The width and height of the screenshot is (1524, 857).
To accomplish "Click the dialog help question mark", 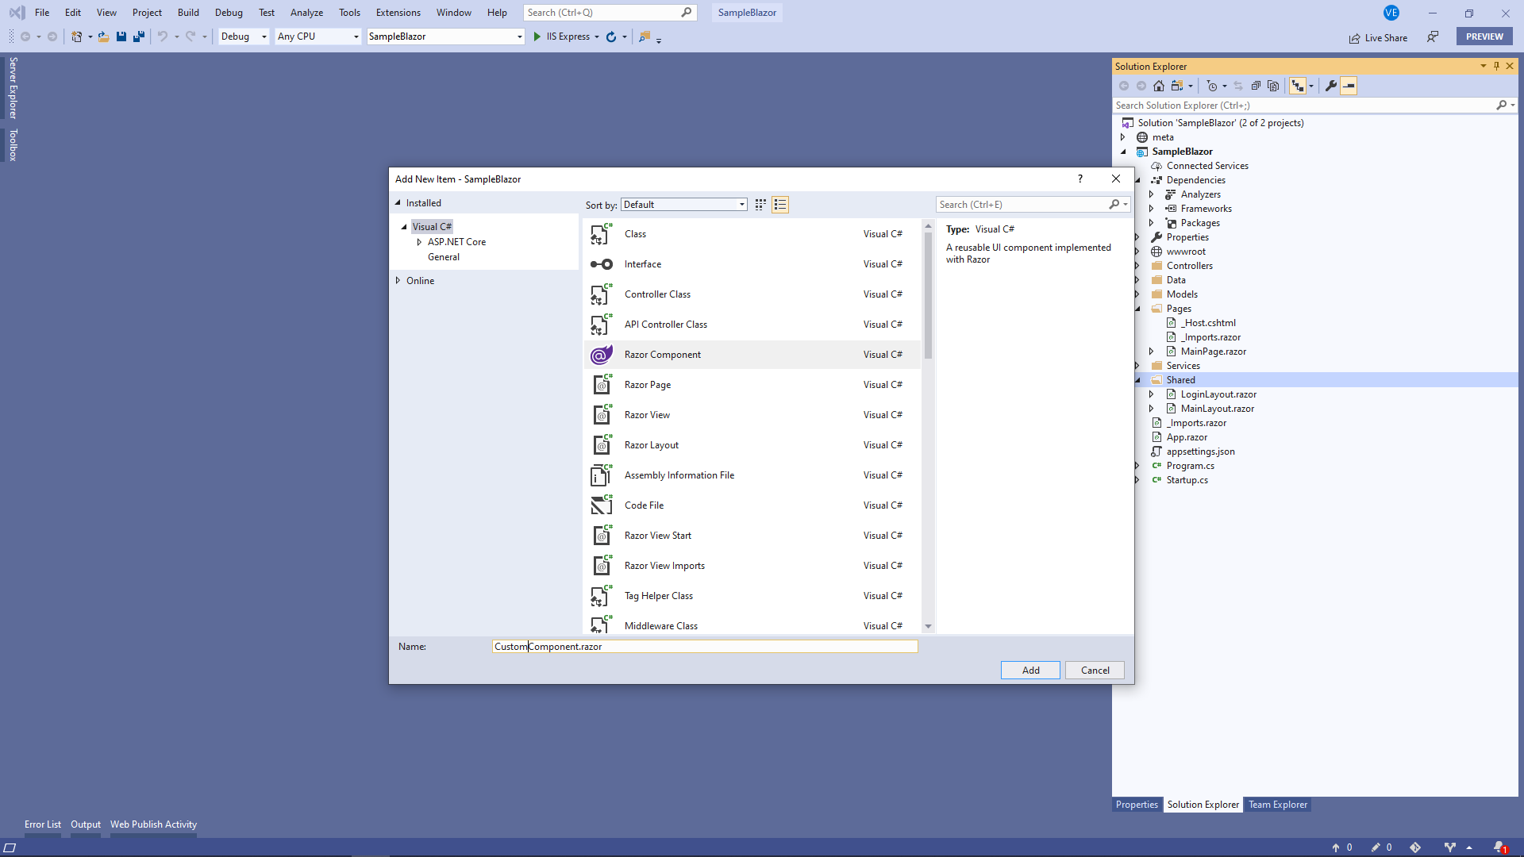I will pos(1080,179).
